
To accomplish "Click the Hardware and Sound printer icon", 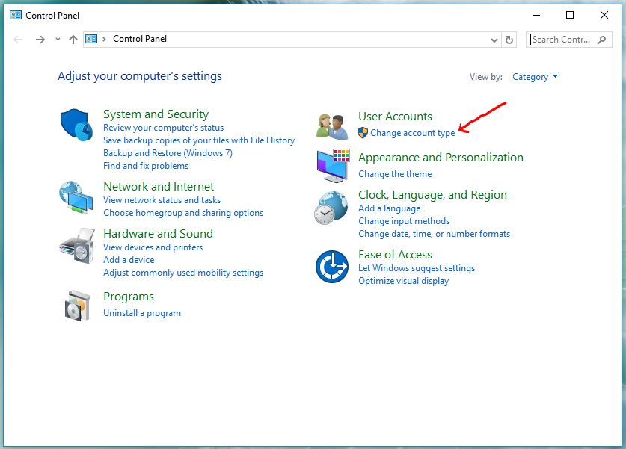I will pyautogui.click(x=75, y=245).
